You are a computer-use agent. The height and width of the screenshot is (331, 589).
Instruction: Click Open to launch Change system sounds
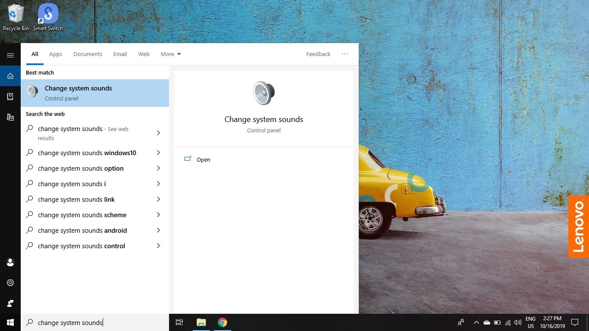pos(203,159)
